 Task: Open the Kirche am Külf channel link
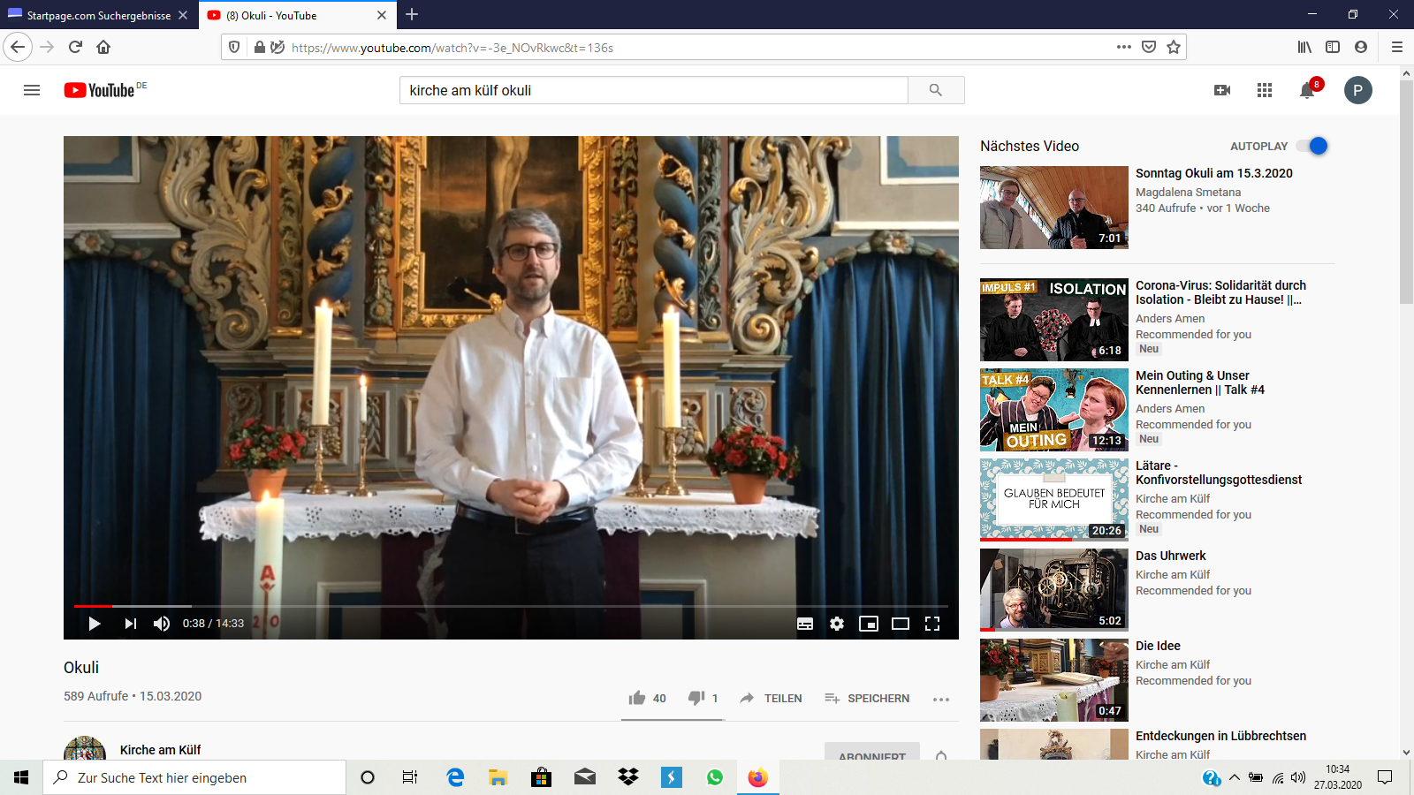pos(160,750)
